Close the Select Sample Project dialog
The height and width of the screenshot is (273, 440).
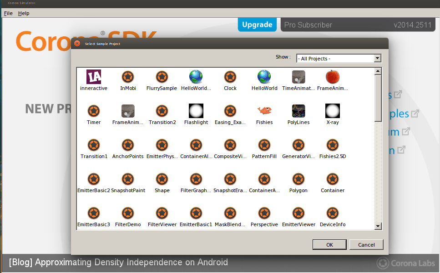77,44
